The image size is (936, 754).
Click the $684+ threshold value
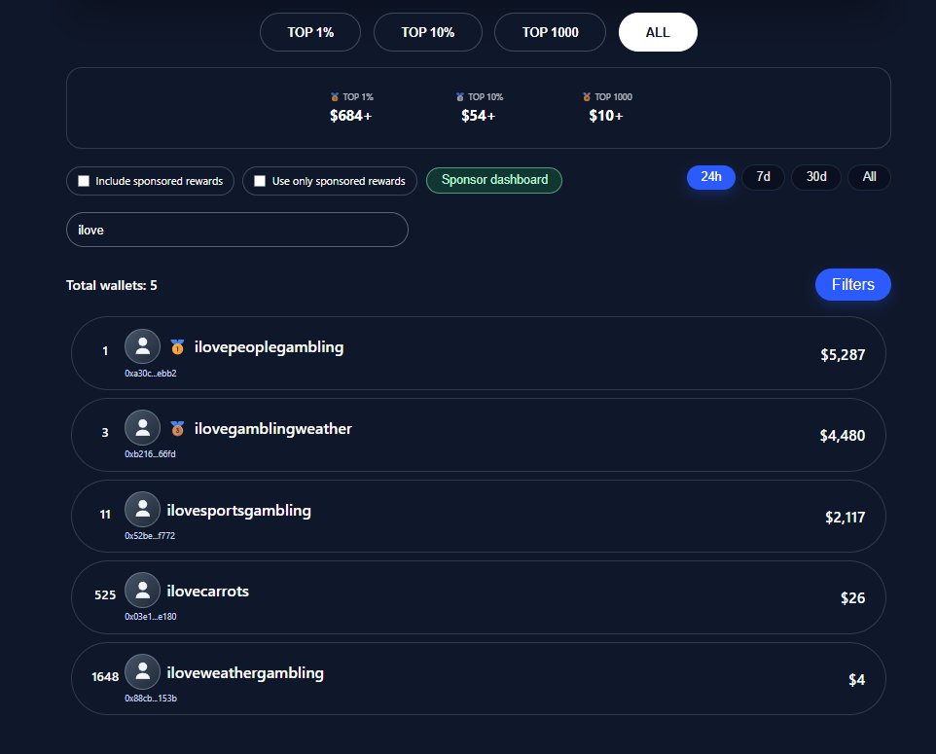point(351,116)
